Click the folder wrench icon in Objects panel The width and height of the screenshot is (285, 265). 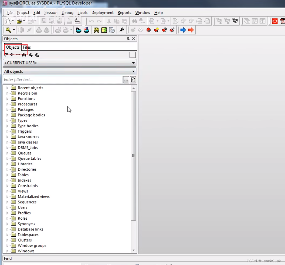pyautogui.click(x=37, y=55)
